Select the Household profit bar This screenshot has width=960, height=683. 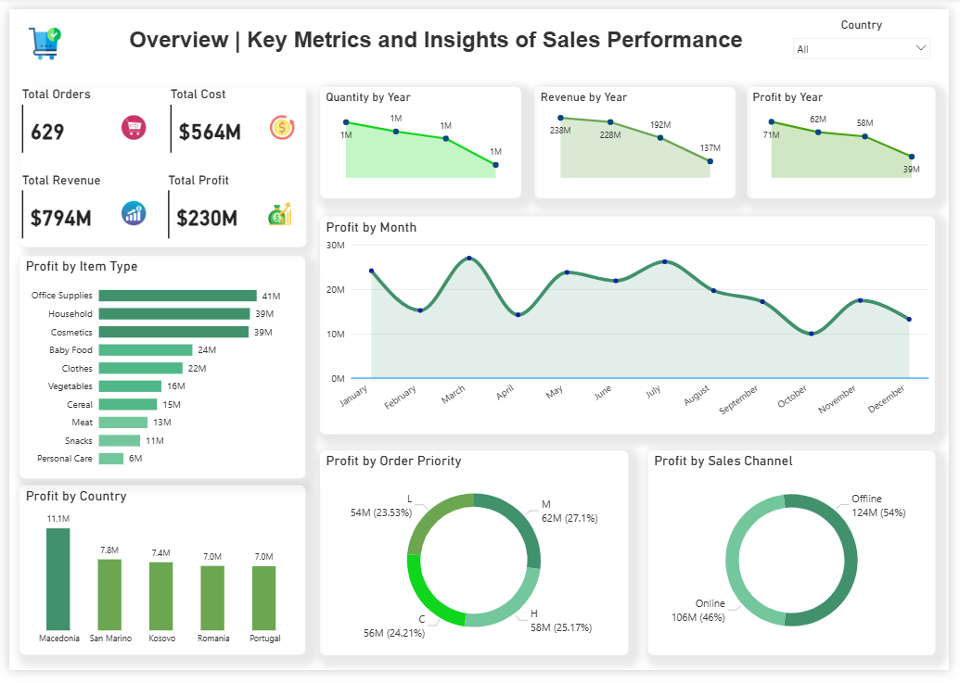coord(173,313)
